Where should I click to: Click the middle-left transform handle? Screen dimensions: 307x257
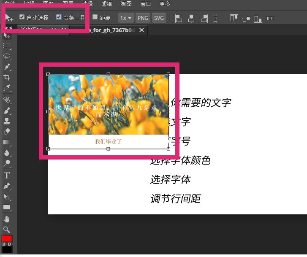click(48, 111)
